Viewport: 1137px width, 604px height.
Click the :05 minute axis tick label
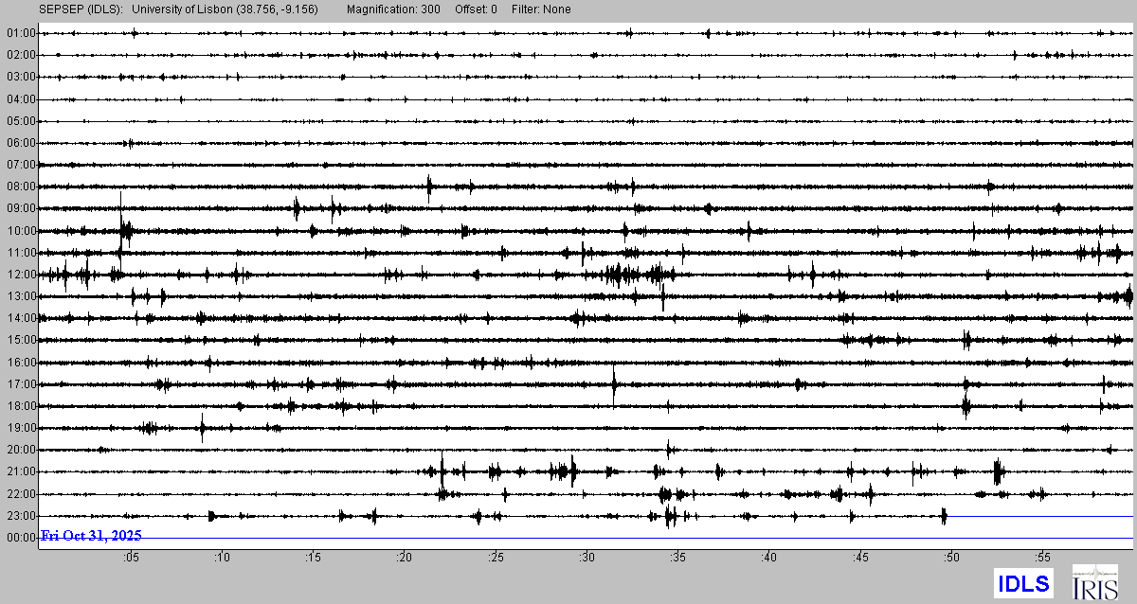point(130,558)
